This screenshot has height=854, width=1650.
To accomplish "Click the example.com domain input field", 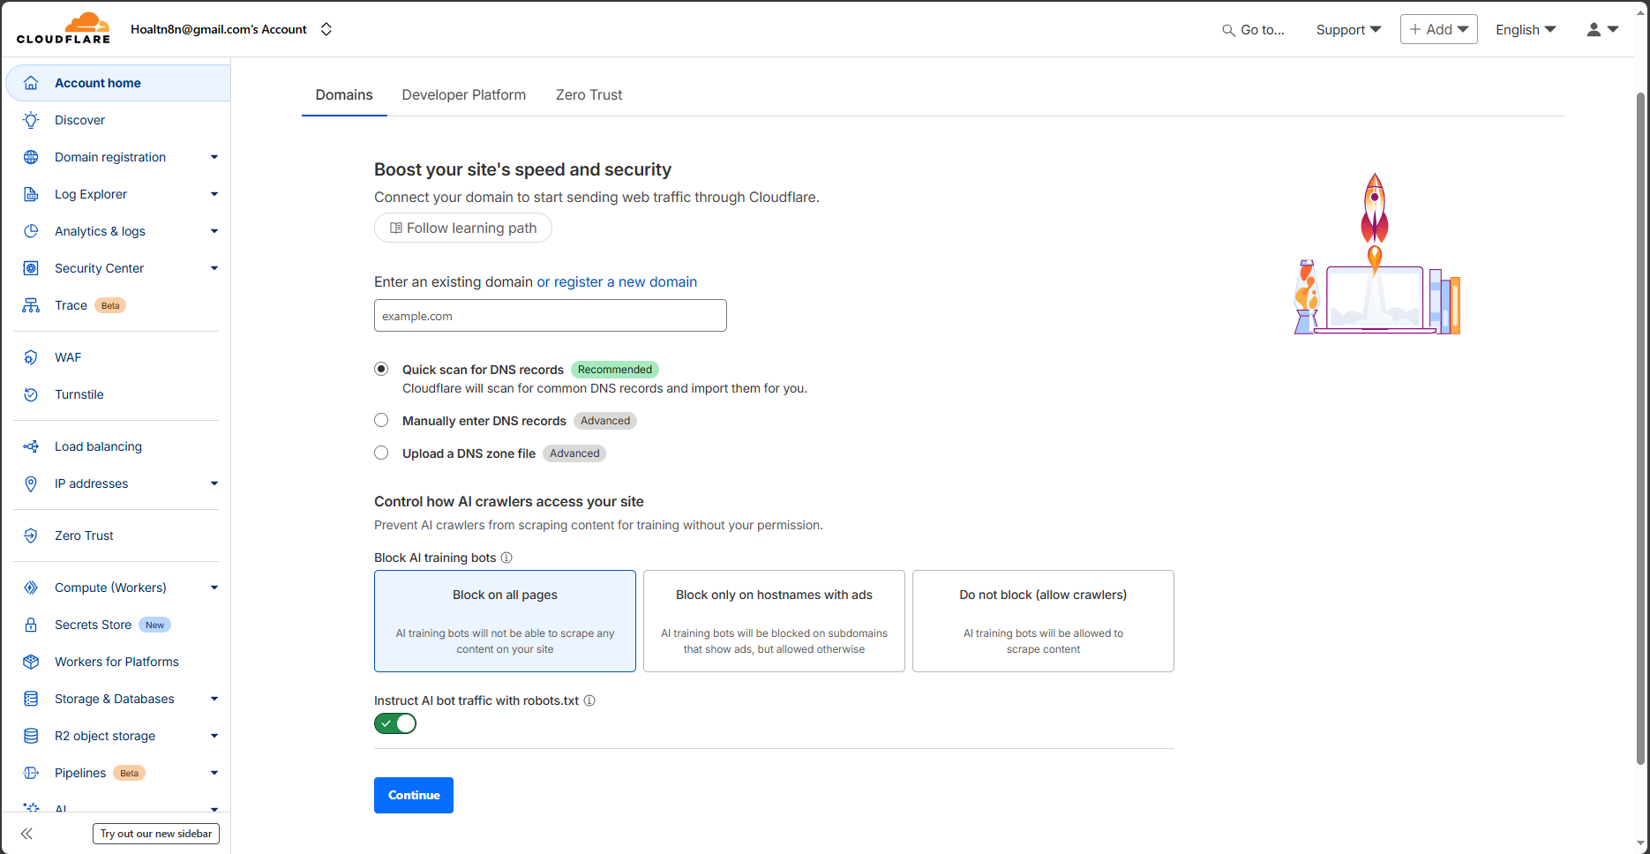I will click(x=551, y=316).
